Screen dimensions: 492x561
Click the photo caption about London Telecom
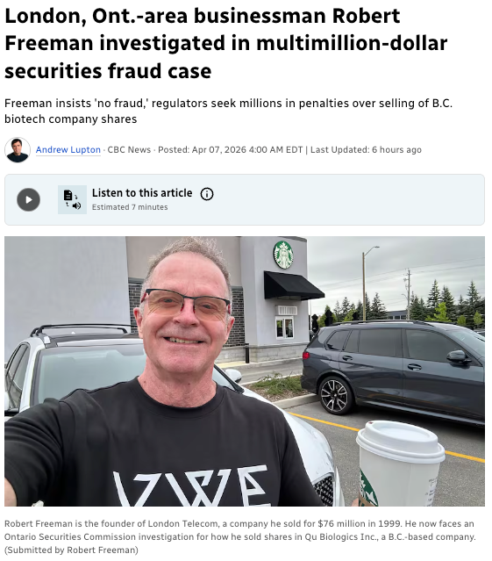point(239,530)
